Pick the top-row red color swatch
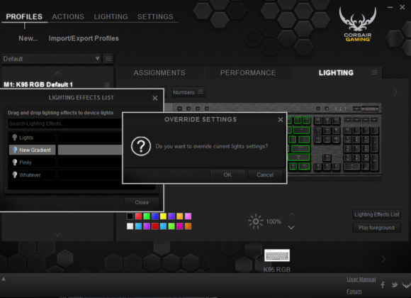This screenshot has width=411, height=298. (138, 216)
